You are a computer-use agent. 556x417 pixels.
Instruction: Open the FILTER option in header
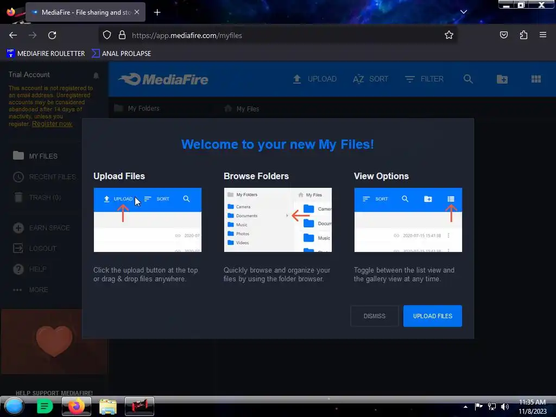(424, 79)
